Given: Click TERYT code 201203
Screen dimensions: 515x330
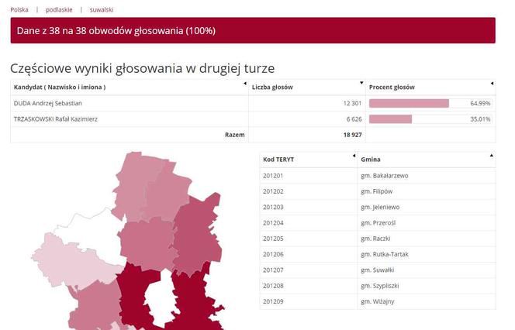Looking at the screenshot, I should pos(273,208).
